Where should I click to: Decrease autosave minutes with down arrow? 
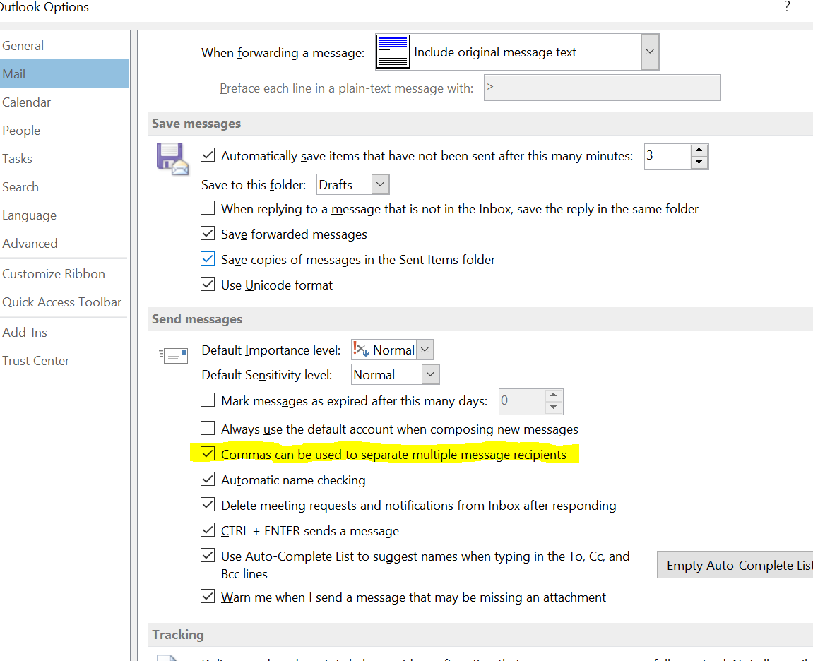tap(699, 163)
